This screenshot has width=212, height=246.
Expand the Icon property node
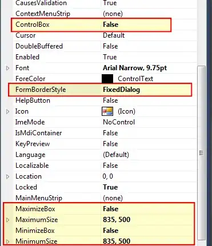click(x=7, y=111)
